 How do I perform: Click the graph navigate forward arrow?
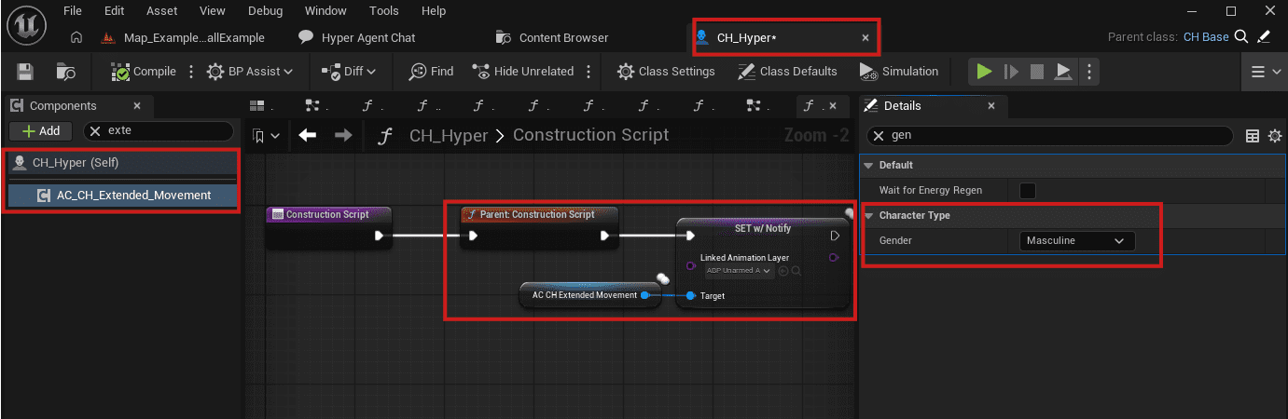click(x=342, y=136)
